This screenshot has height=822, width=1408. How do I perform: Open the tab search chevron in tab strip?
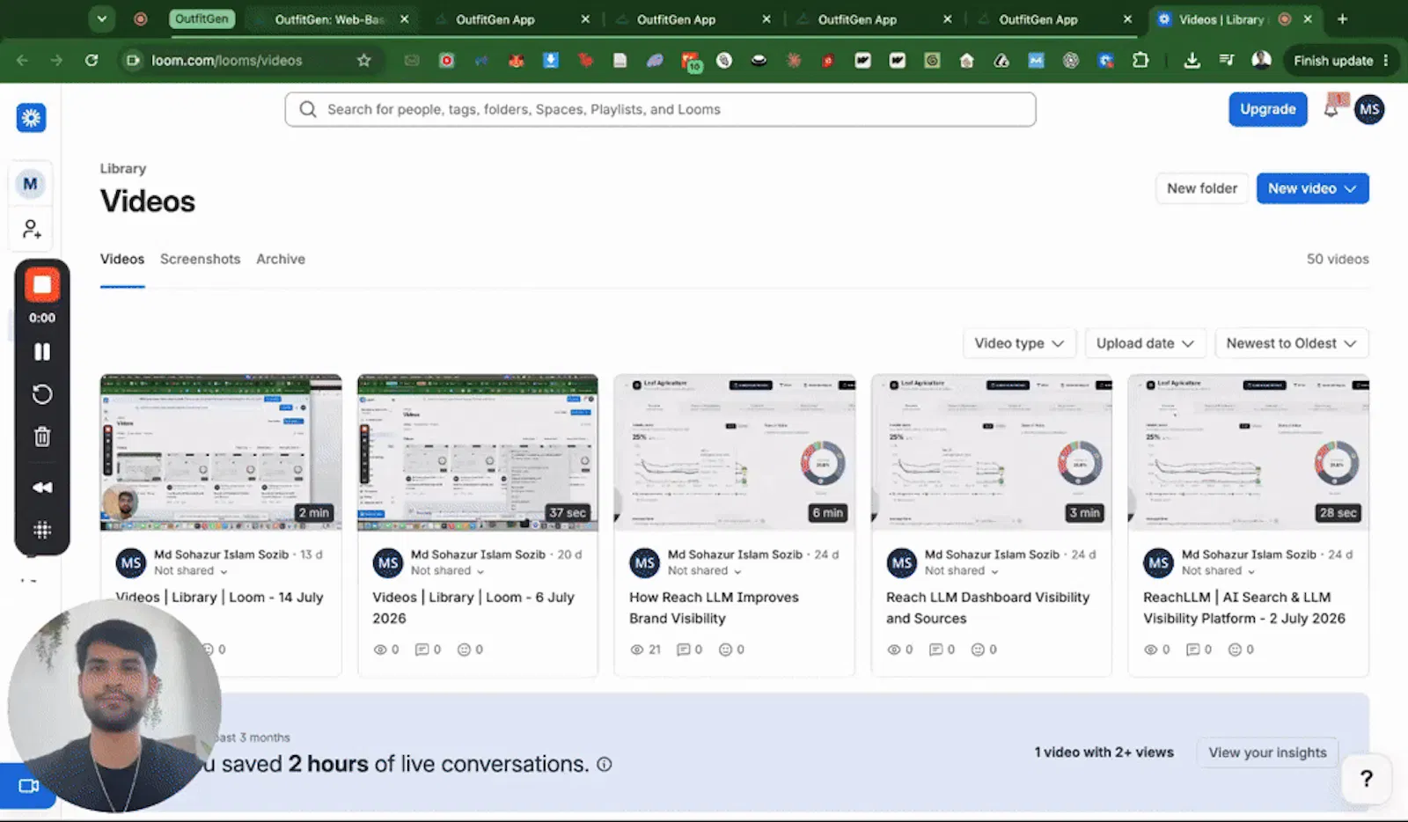pos(102,18)
